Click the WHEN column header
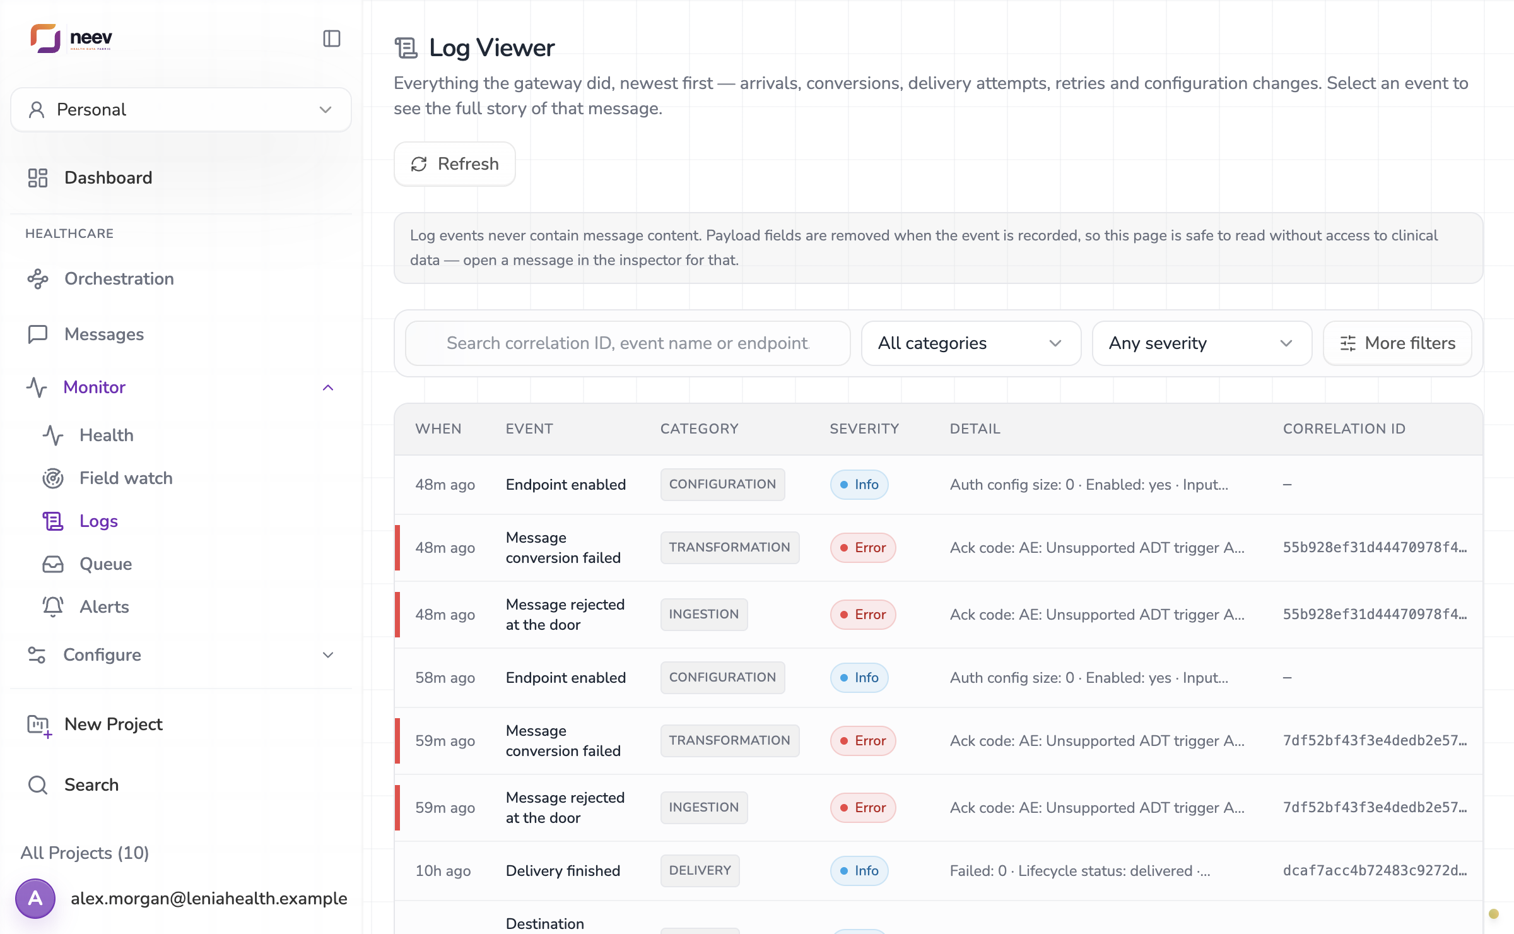1514x934 pixels. pyautogui.click(x=438, y=429)
